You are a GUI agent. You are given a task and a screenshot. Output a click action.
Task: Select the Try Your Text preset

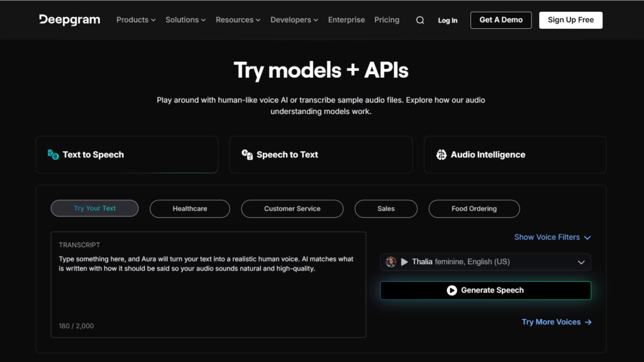click(x=94, y=208)
